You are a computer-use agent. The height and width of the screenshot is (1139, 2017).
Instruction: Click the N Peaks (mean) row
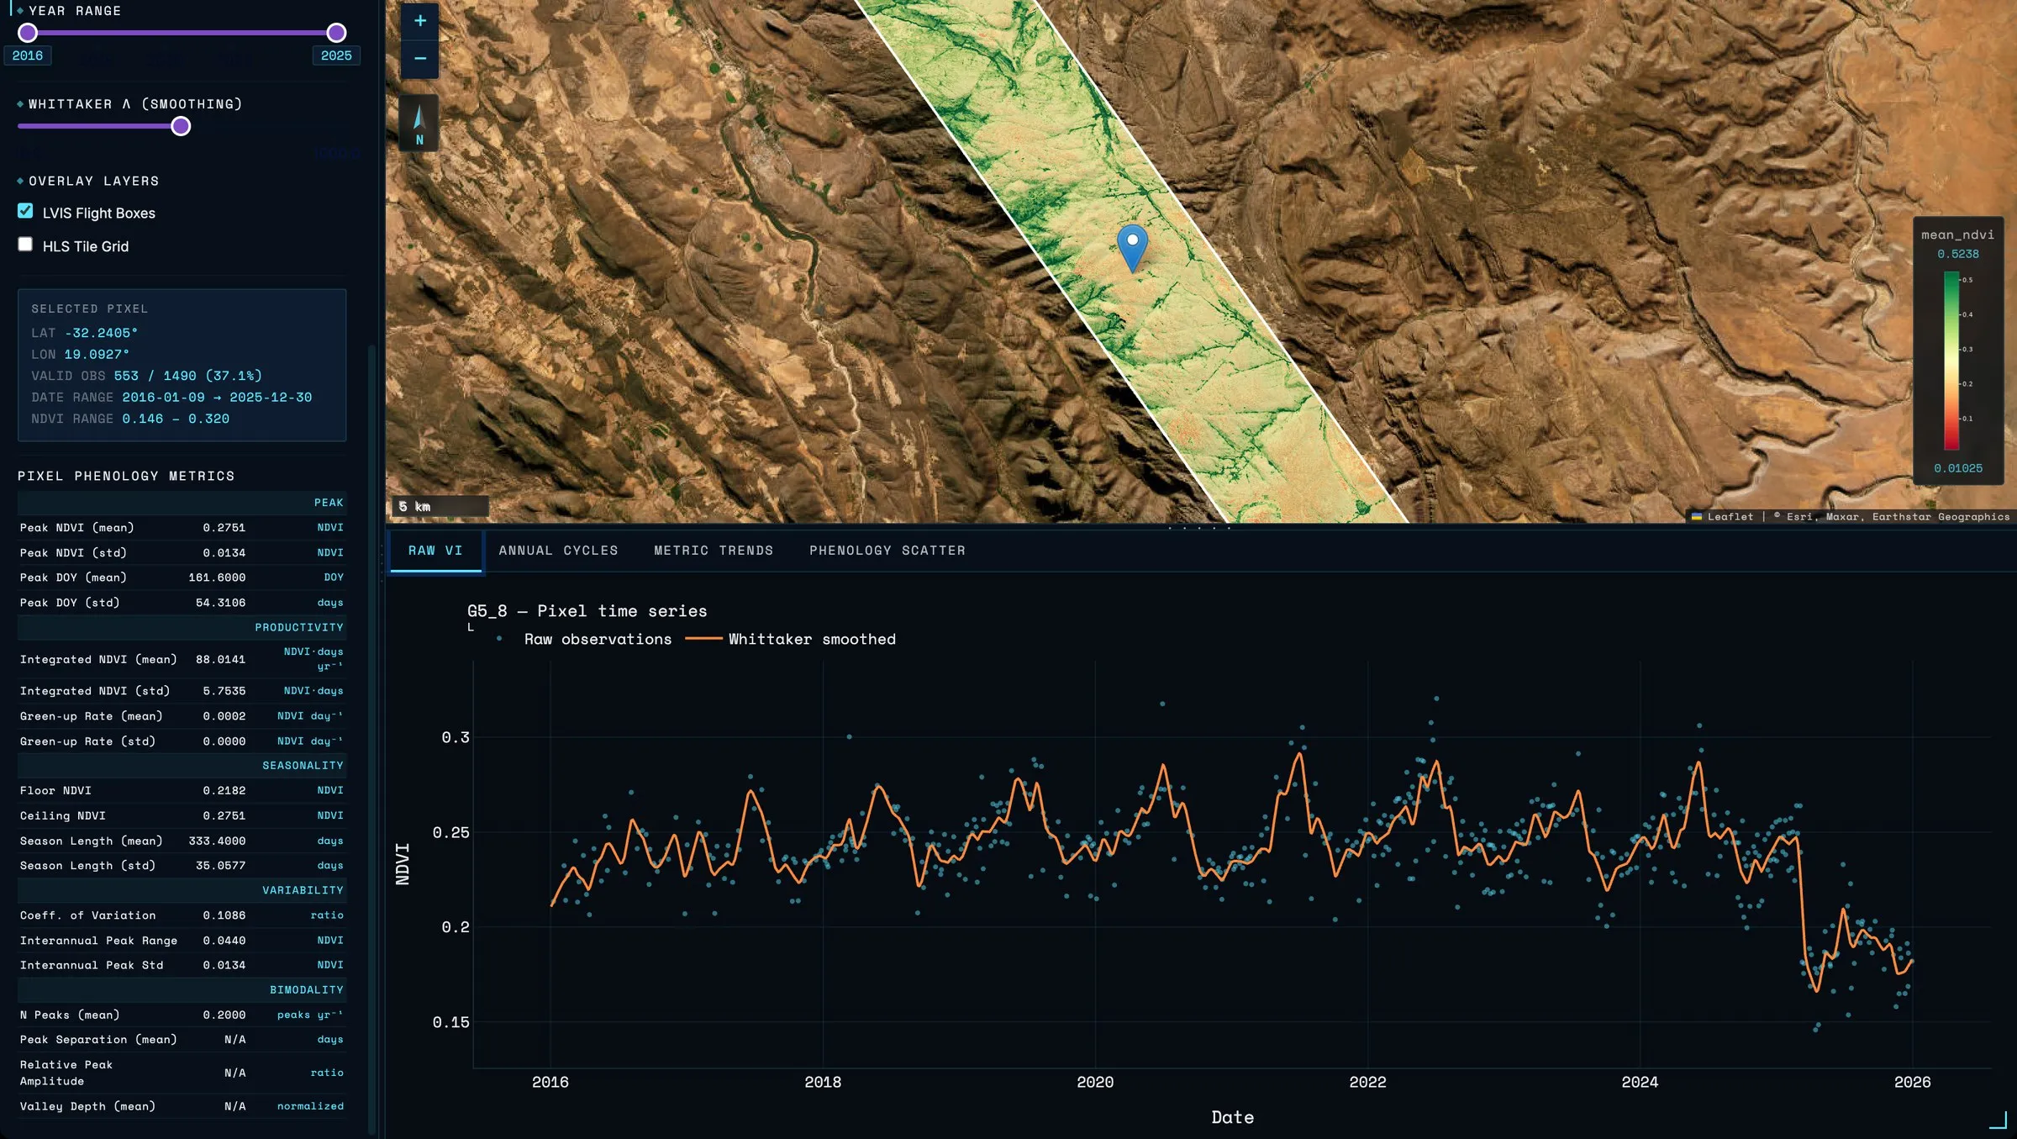182,1015
